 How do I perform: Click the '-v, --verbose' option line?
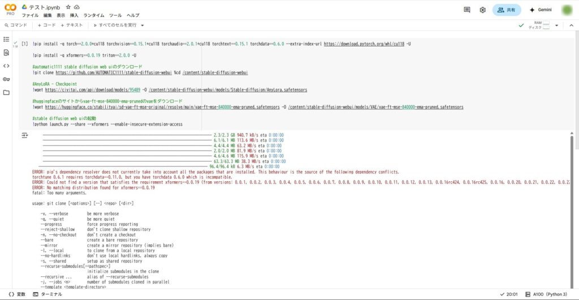coord(80,213)
